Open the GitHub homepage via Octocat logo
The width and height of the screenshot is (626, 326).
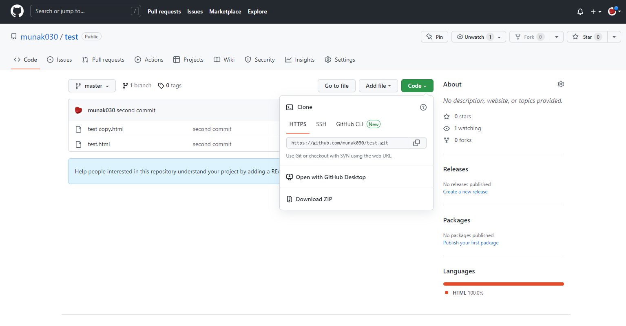click(x=17, y=11)
